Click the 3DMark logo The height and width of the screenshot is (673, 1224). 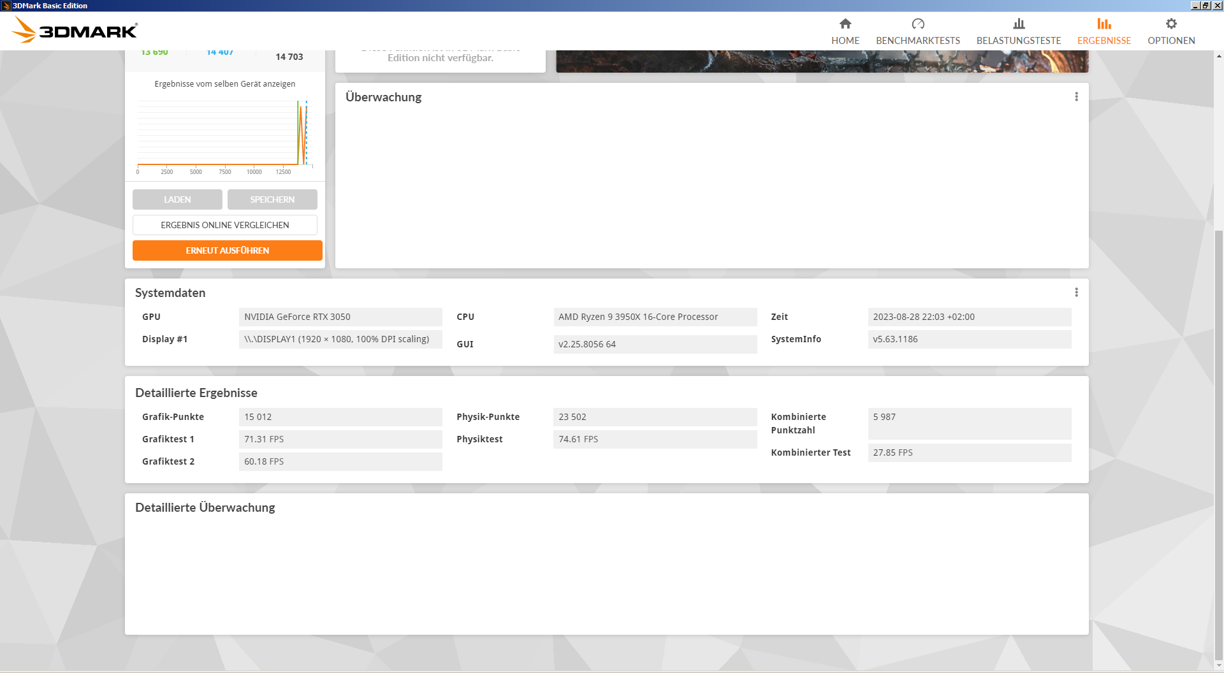click(x=75, y=30)
